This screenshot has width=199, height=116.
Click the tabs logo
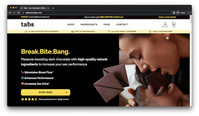pos(27,24)
